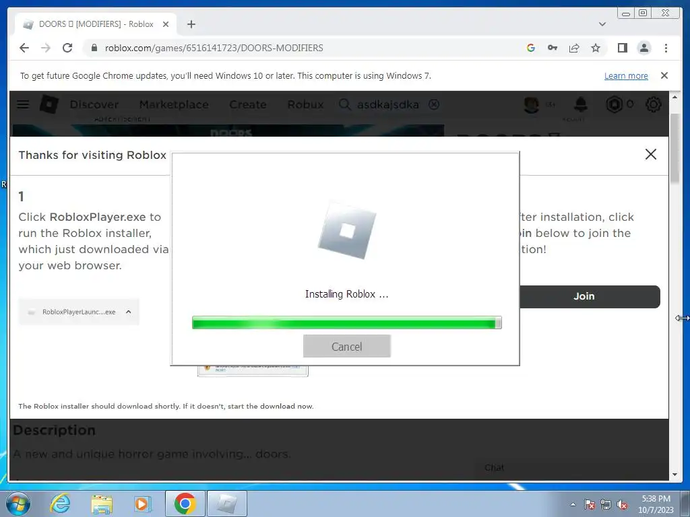Toggle Chrome side panel
This screenshot has height=517, width=690.
click(622, 48)
